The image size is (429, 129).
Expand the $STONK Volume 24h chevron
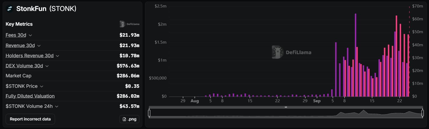click(x=57, y=107)
